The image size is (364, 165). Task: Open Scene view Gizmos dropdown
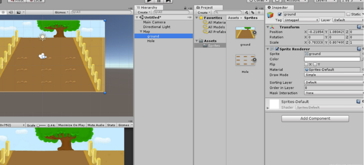[62, 12]
